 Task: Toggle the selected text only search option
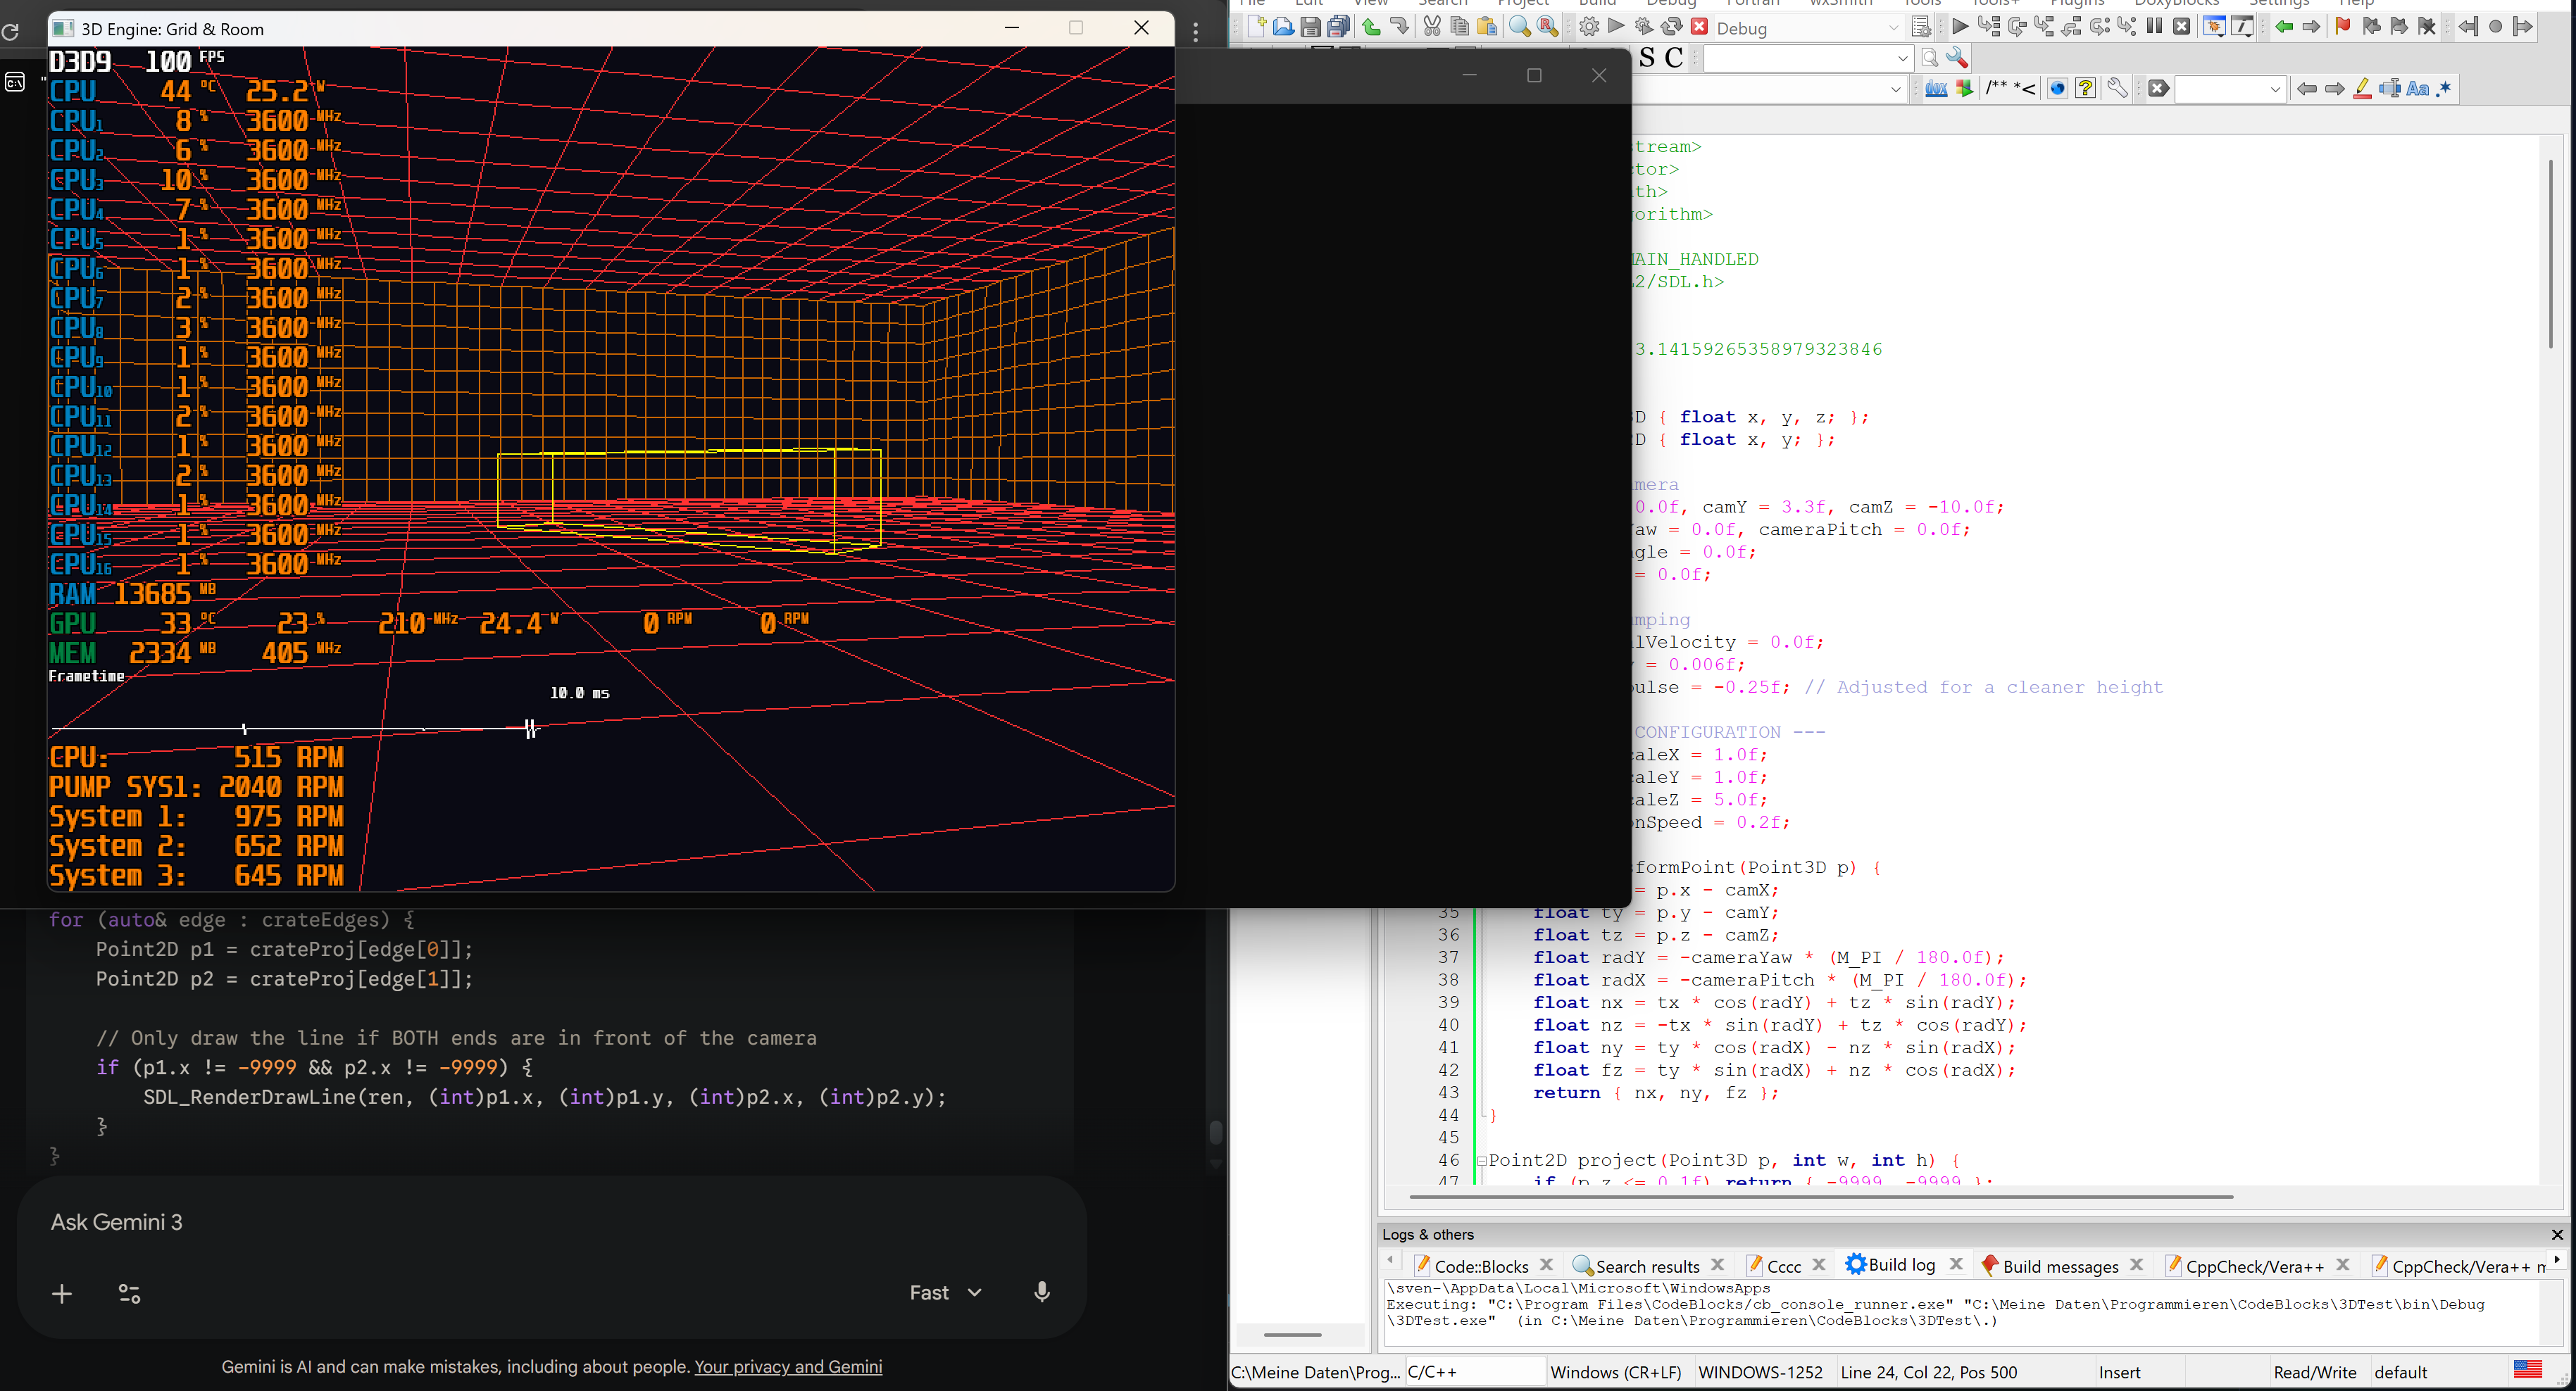(x=2390, y=89)
